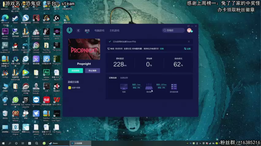Click the green launch game button
The width and height of the screenshot is (261, 146).
point(75,70)
